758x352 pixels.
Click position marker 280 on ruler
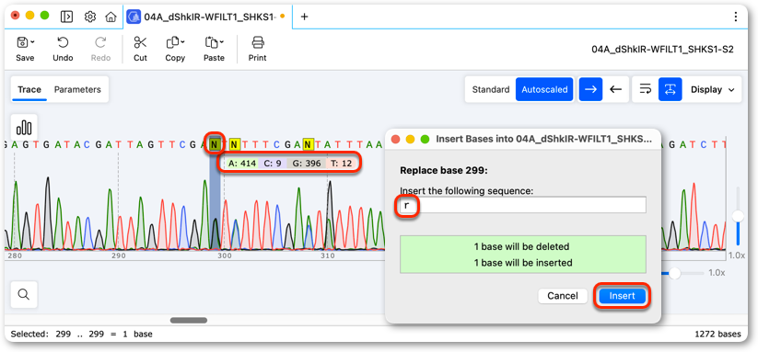tap(15, 255)
